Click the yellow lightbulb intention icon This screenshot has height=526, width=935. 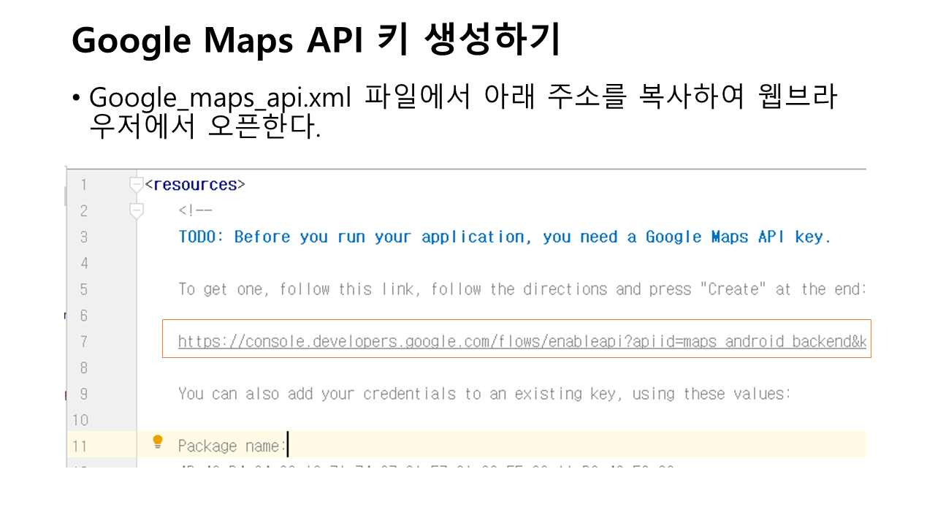157,441
